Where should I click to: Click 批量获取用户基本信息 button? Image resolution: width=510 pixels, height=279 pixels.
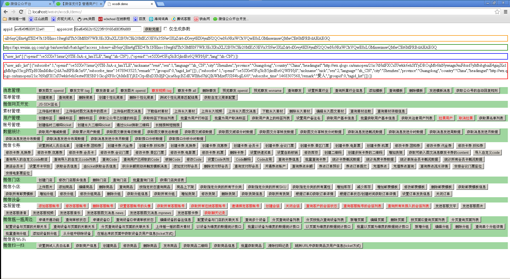378,118
